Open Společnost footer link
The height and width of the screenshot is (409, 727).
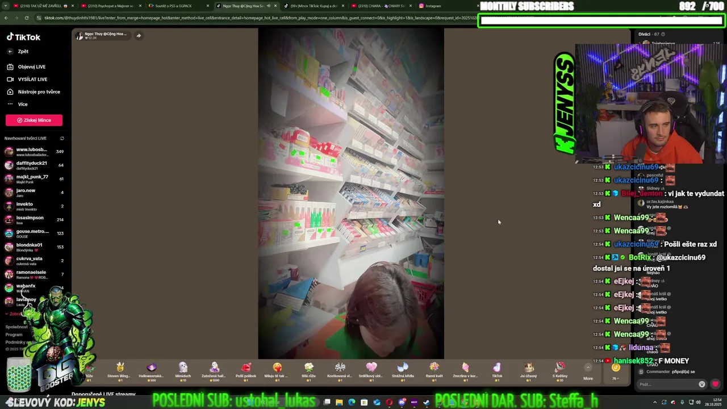coord(16,327)
